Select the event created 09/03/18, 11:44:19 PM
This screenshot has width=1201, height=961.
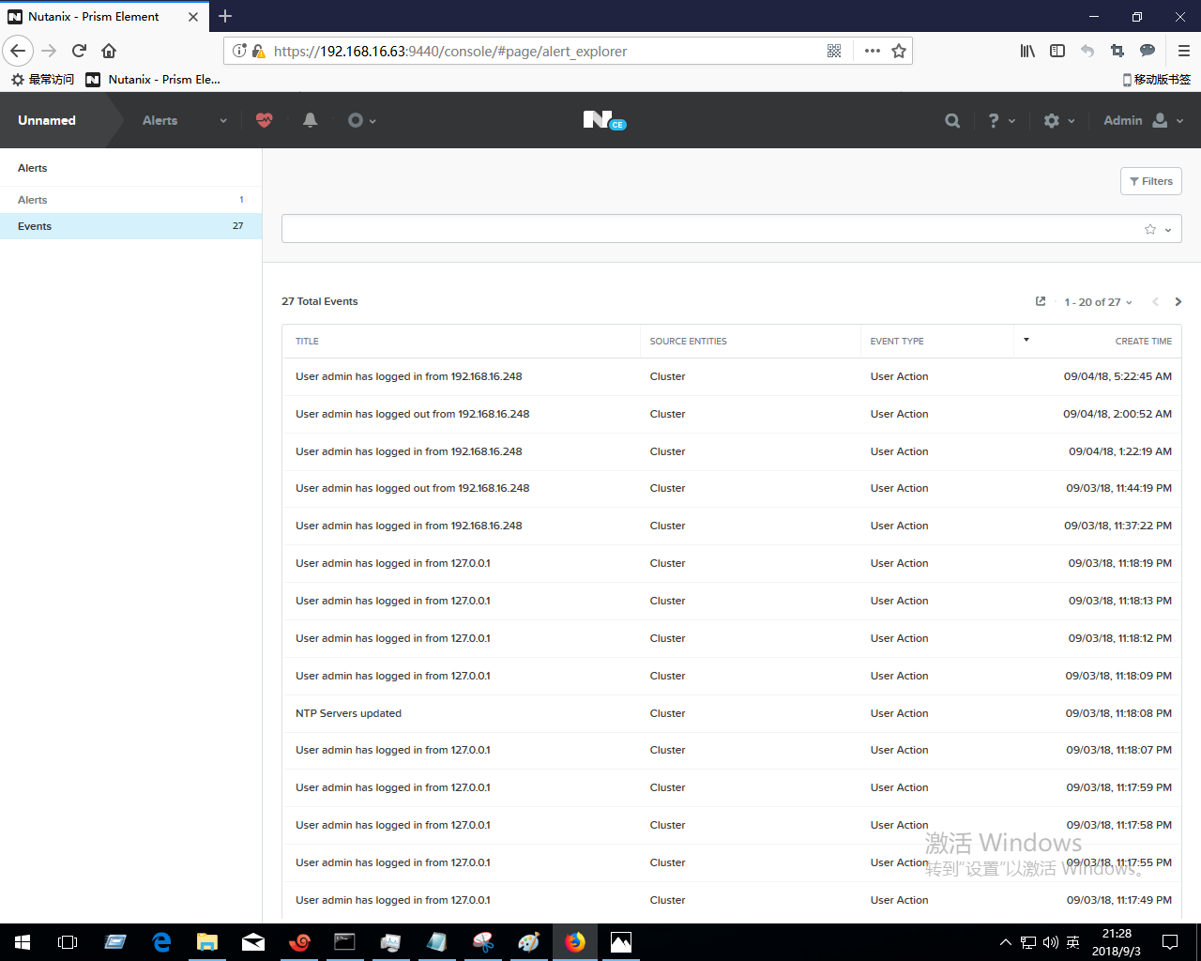(x=732, y=488)
